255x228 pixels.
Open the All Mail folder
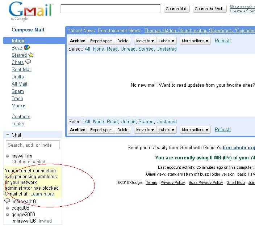coord(19,84)
